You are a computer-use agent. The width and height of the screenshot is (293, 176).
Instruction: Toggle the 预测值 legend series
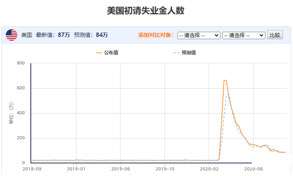click(185, 53)
